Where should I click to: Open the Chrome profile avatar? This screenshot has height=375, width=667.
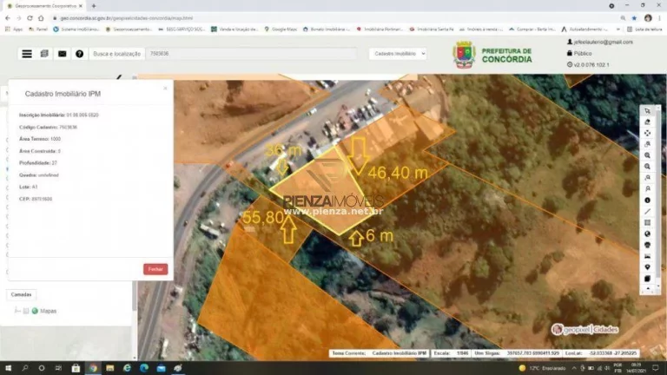[648, 18]
